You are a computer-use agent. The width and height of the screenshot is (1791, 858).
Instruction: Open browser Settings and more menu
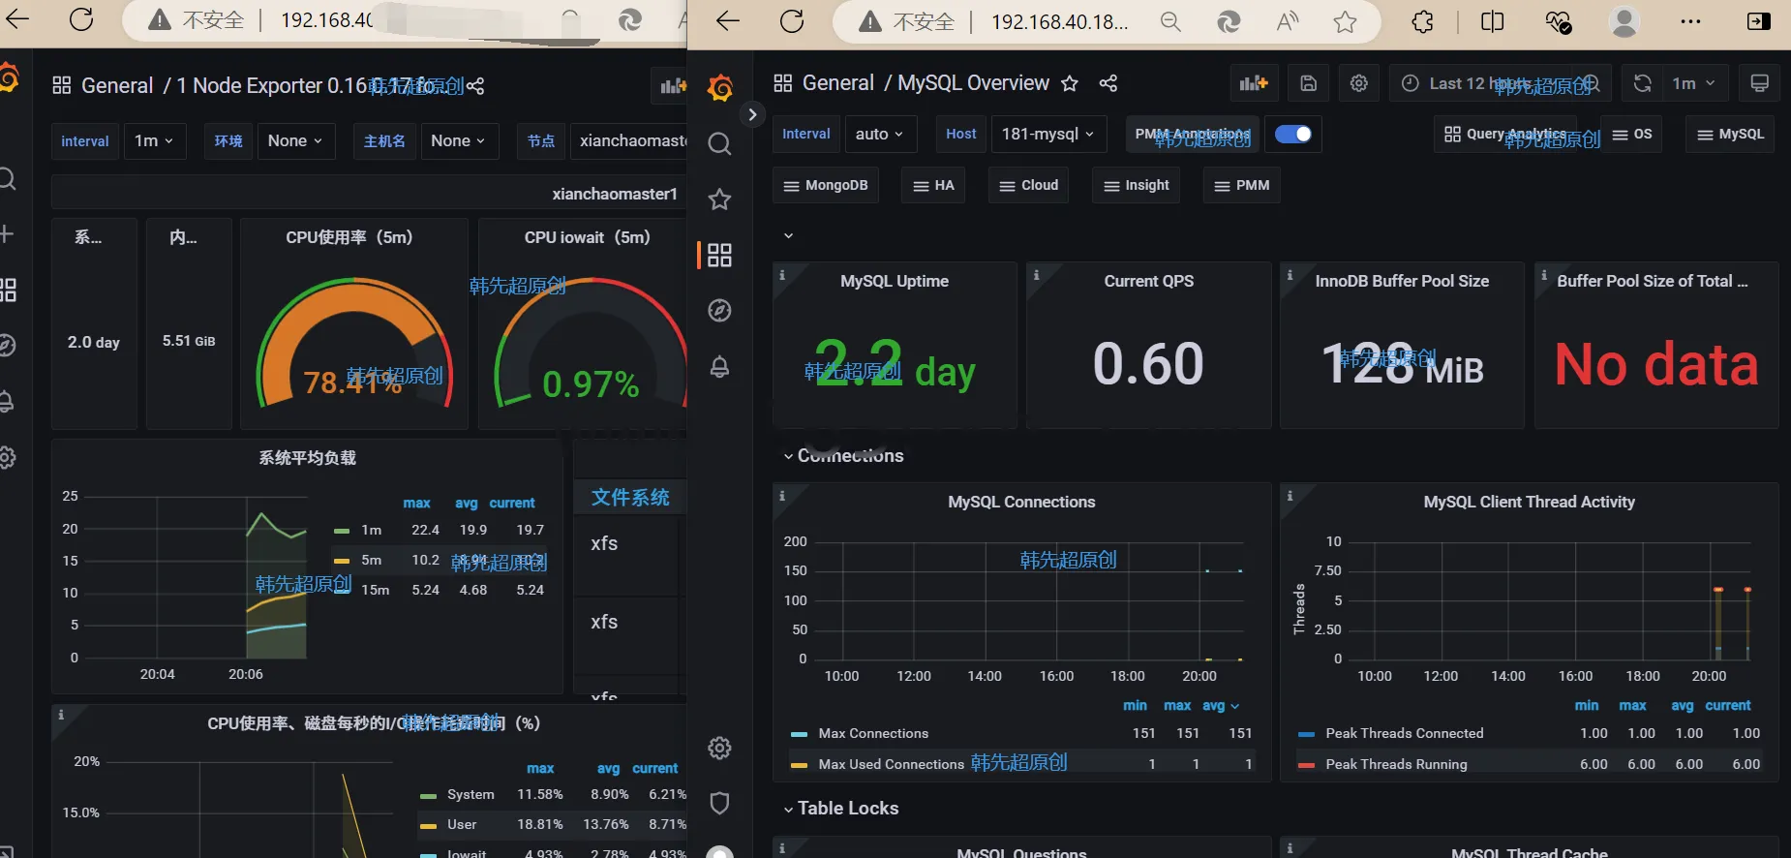1691,21
